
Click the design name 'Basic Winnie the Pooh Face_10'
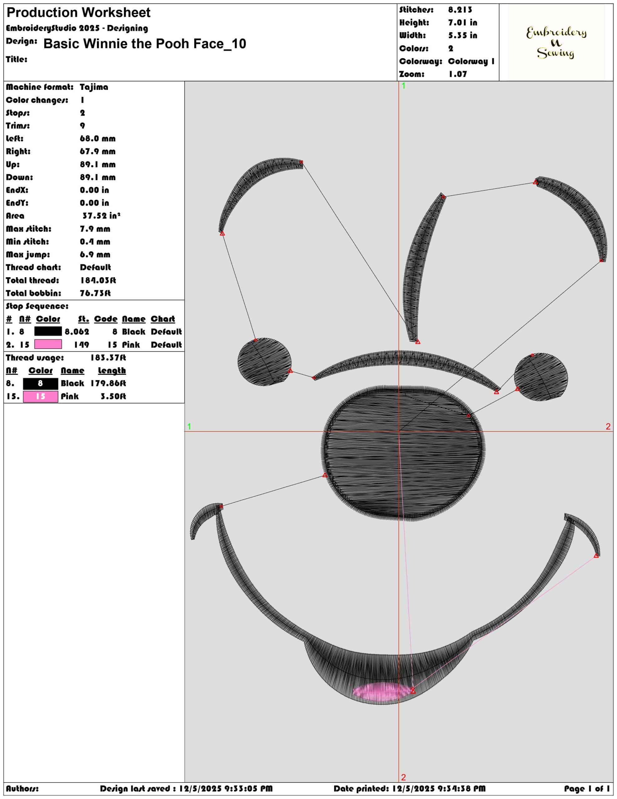(144, 44)
